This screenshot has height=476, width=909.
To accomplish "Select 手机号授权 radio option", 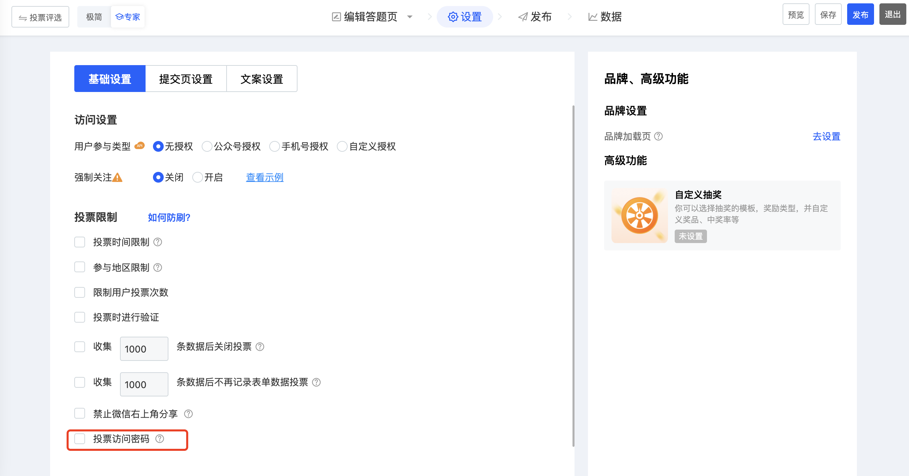I will pos(275,146).
